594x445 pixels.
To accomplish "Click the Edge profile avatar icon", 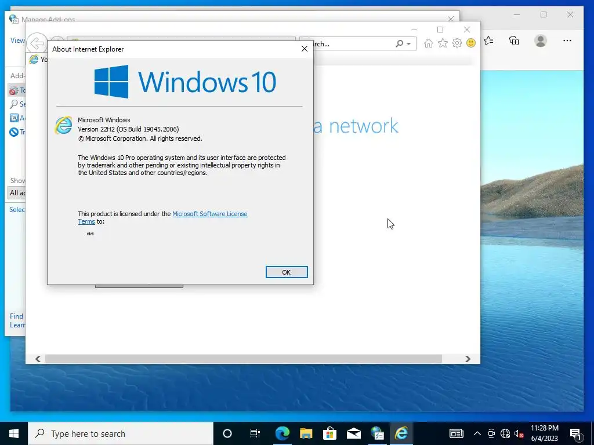I will (x=541, y=41).
